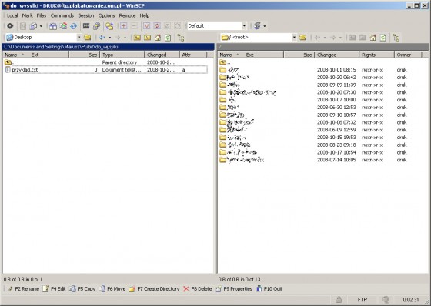
Task: Select the przyklad.txt file in local panel
Action: (x=106, y=70)
